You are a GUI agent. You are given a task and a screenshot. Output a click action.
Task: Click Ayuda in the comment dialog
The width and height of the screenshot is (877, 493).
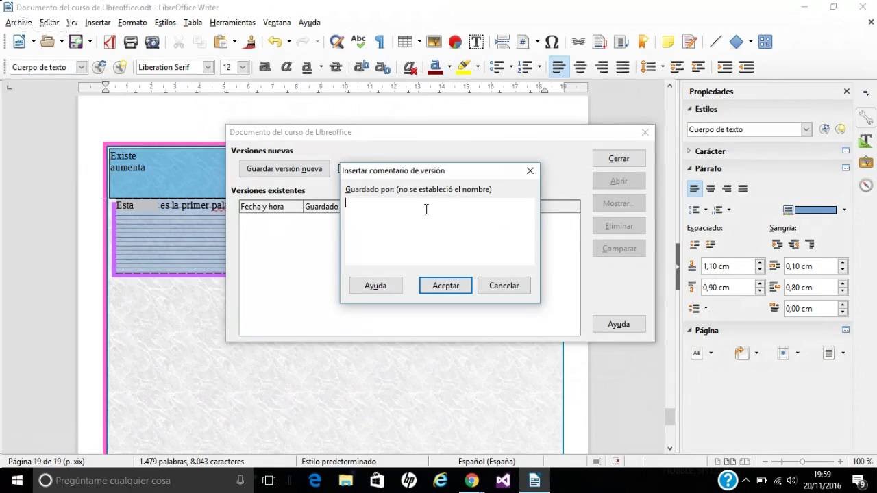(x=375, y=286)
